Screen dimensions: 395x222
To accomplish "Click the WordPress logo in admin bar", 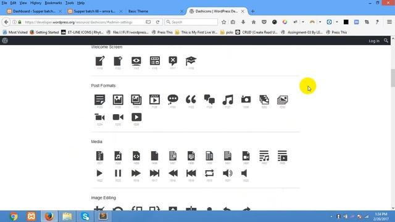I will 5,41.
